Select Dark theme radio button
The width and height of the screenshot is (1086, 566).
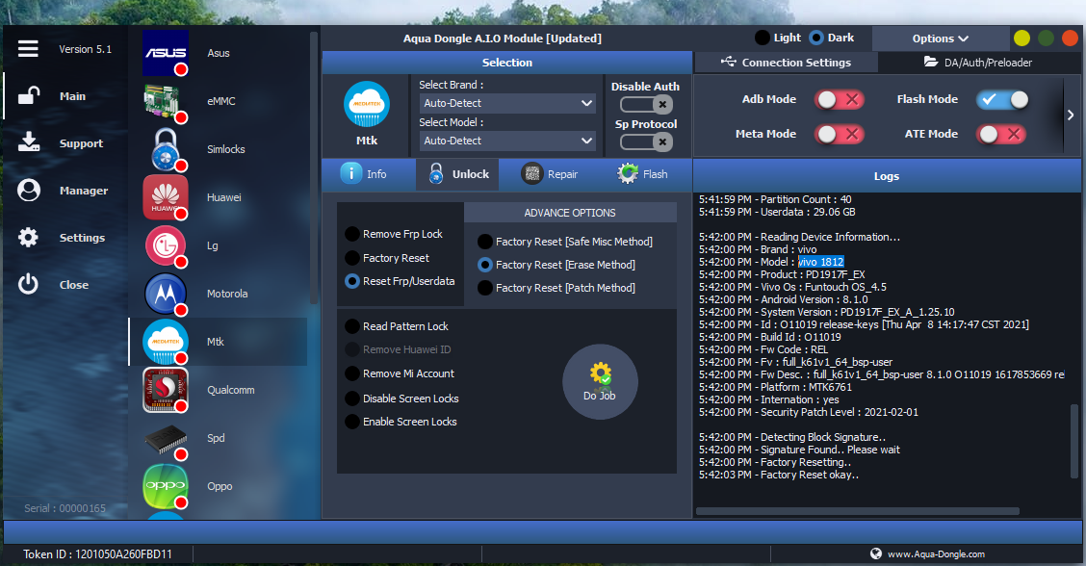pyautogui.click(x=816, y=38)
